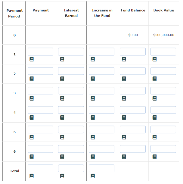Select the period 5 Payment input field
The height and width of the screenshot is (184, 183).
pos(40,129)
